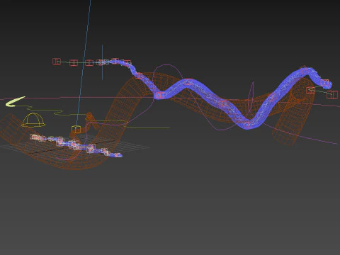This screenshot has height=255, width=340.
Task: Select the second red box helper in top row
Action: pyautogui.click(x=74, y=63)
